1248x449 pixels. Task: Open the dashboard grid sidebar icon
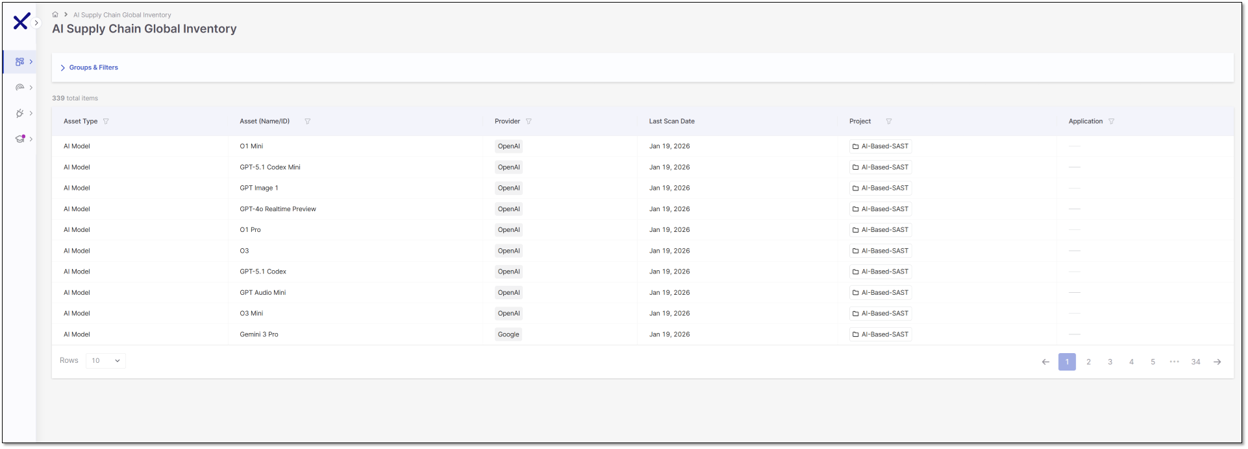(20, 62)
